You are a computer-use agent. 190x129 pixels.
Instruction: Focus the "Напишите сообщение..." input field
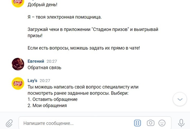[76, 123]
